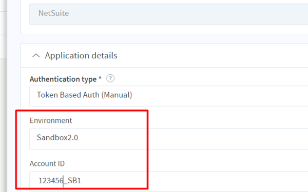This screenshot has width=308, height=192.
Task: Click the Sandbox2.0 text value
Action: coord(57,138)
